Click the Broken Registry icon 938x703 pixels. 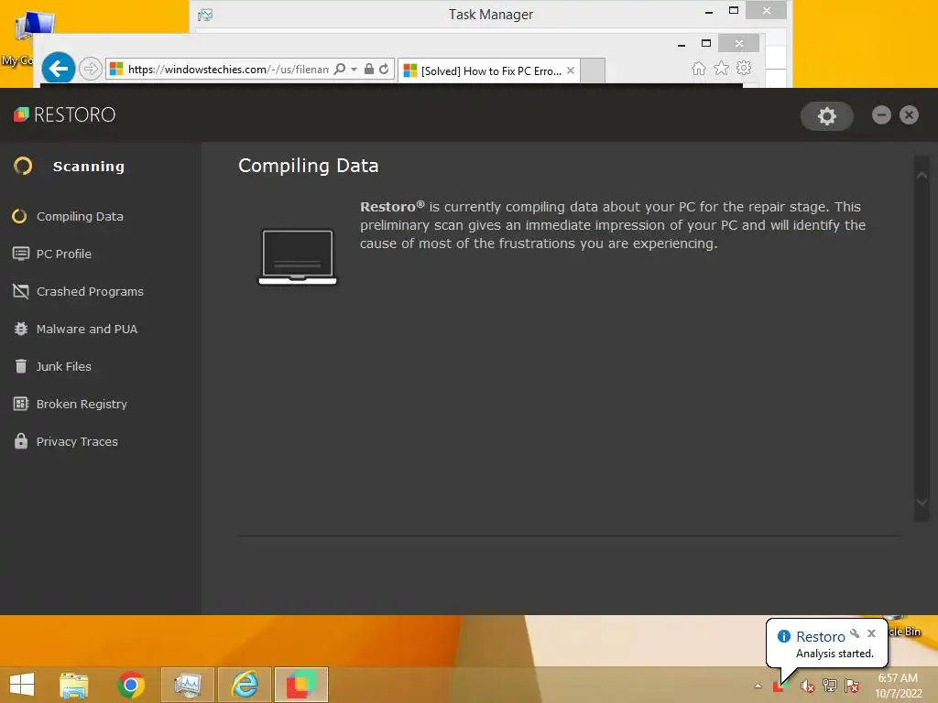pos(21,404)
